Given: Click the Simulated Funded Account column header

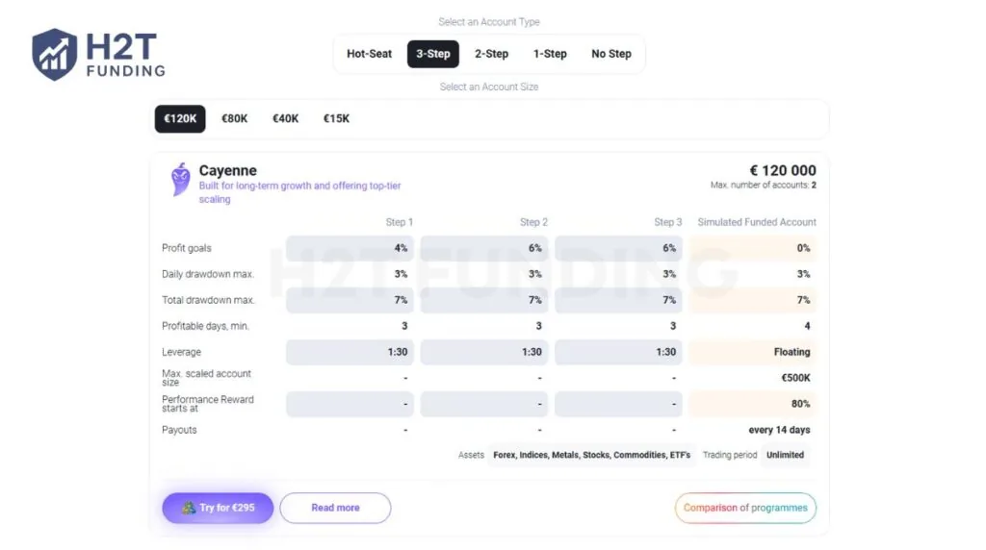Looking at the screenshot, I should pyautogui.click(x=757, y=222).
